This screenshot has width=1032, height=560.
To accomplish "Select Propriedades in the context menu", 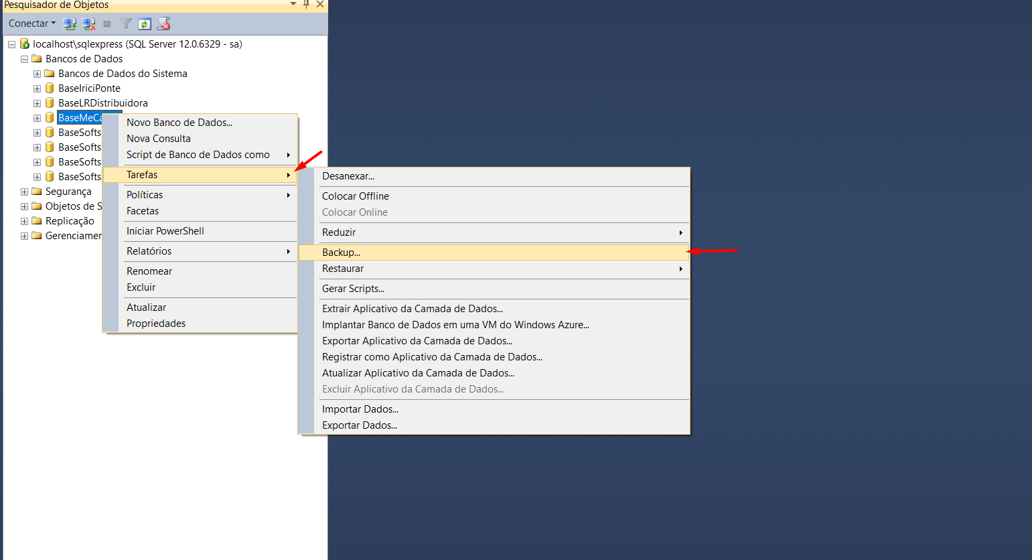I will [x=155, y=324].
